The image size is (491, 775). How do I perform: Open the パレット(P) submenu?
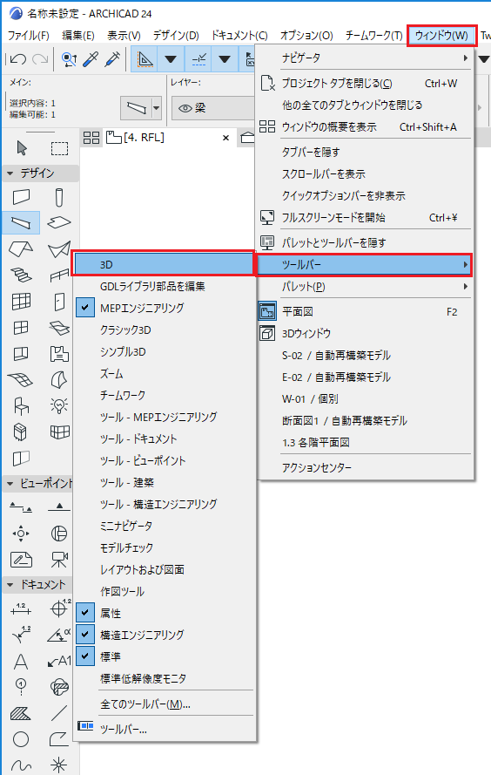click(x=365, y=286)
